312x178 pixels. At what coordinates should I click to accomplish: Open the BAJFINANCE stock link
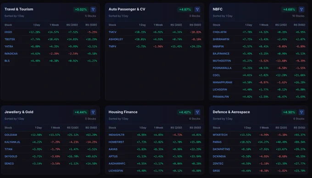tap(221, 54)
